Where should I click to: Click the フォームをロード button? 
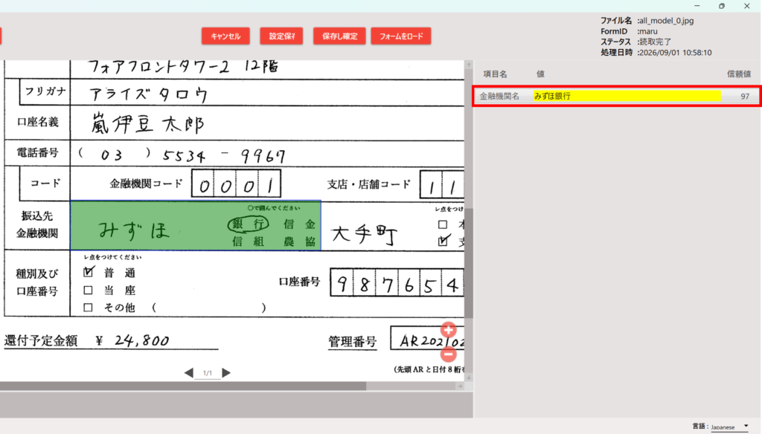pyautogui.click(x=401, y=36)
